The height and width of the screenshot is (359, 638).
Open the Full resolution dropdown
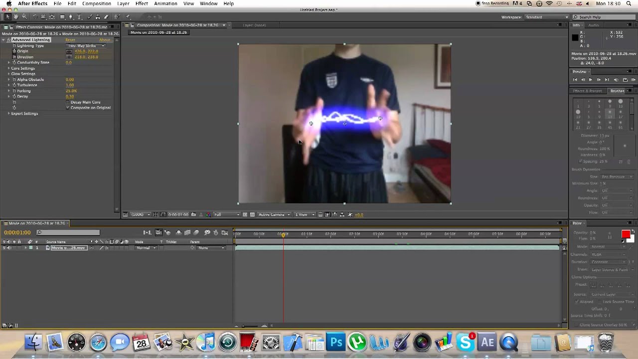227,214
